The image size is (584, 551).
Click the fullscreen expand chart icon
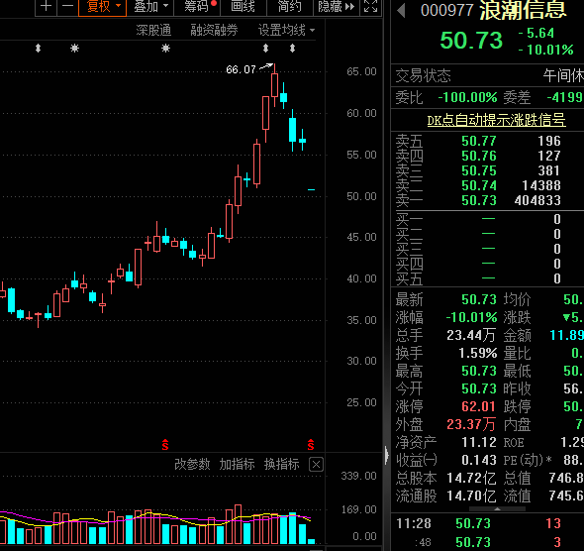(370, 6)
